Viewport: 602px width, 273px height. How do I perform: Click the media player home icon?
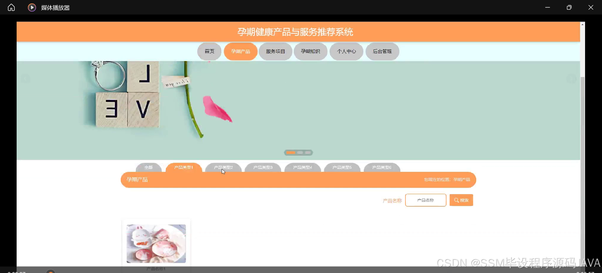[x=11, y=8]
